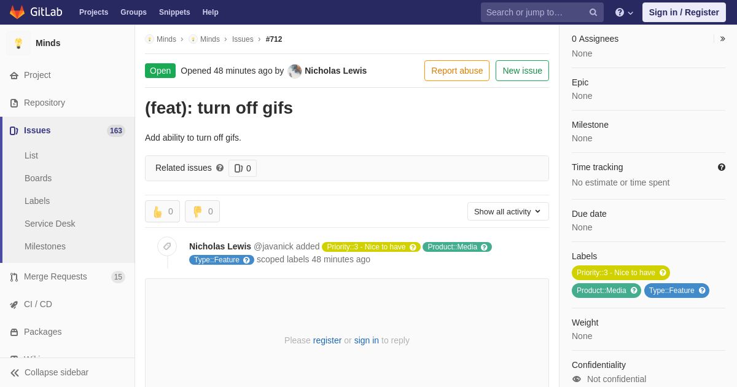Open Milestones in sidebar
The height and width of the screenshot is (387, 737).
point(45,246)
